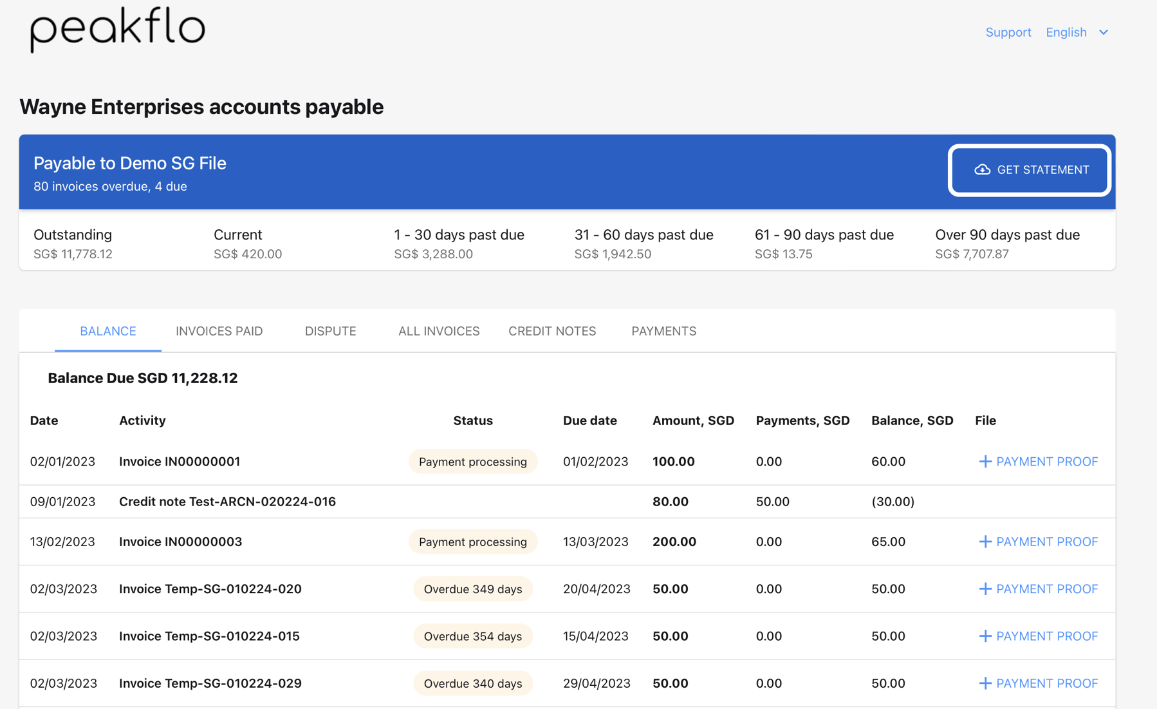Open the English language dropdown
Image resolution: width=1157 pixels, height=709 pixels.
click(1077, 32)
